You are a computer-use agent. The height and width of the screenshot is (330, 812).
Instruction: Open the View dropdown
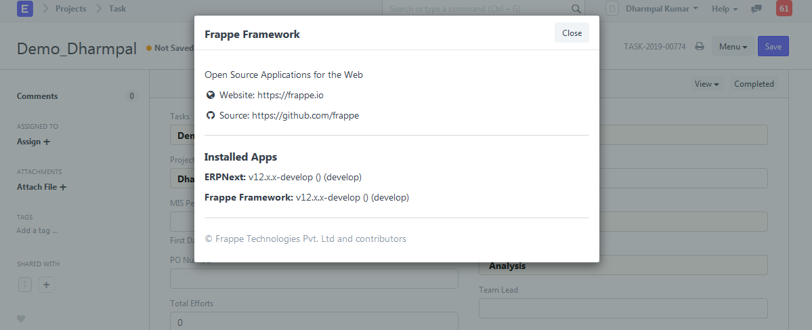coord(707,84)
